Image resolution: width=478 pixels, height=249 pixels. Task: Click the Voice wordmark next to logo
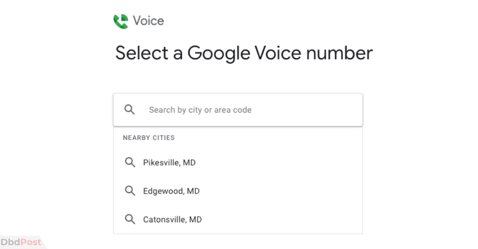pos(149,21)
